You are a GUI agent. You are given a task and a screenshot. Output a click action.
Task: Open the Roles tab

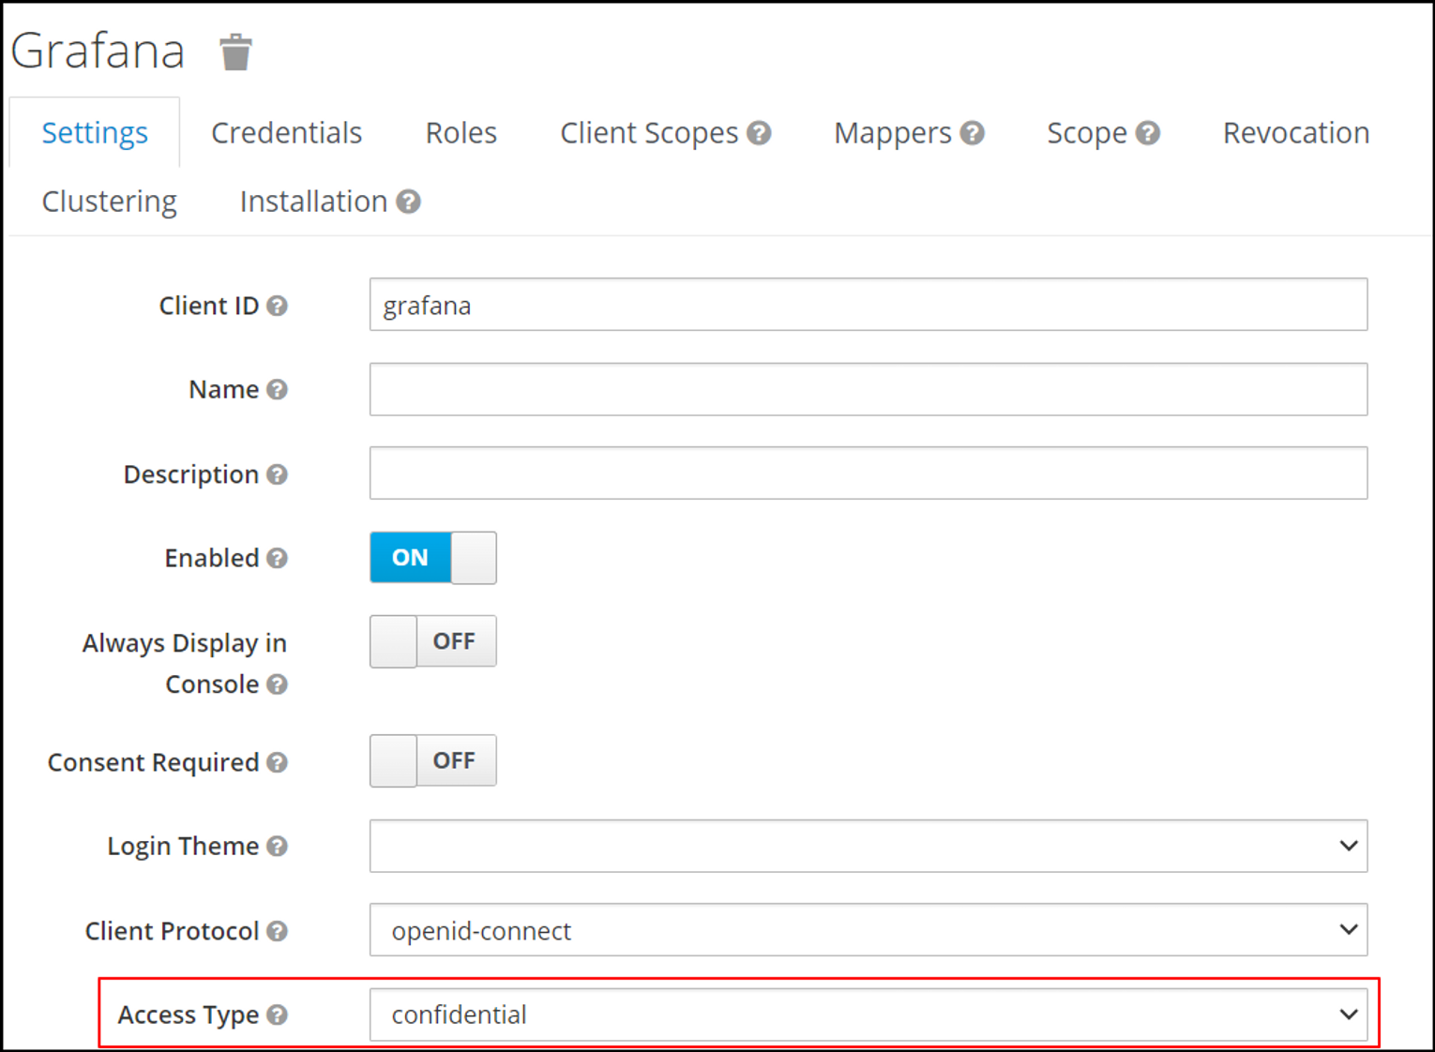461,133
